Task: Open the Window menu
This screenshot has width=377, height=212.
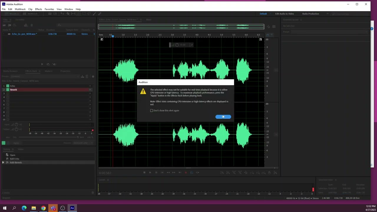Action: click(x=69, y=9)
